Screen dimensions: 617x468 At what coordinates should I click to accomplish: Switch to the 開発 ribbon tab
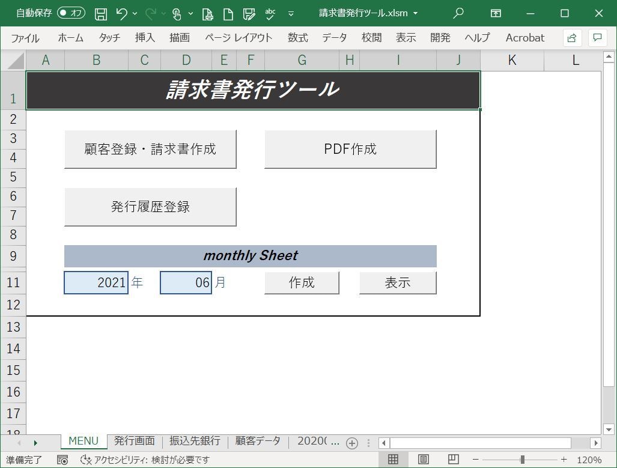pyautogui.click(x=440, y=38)
